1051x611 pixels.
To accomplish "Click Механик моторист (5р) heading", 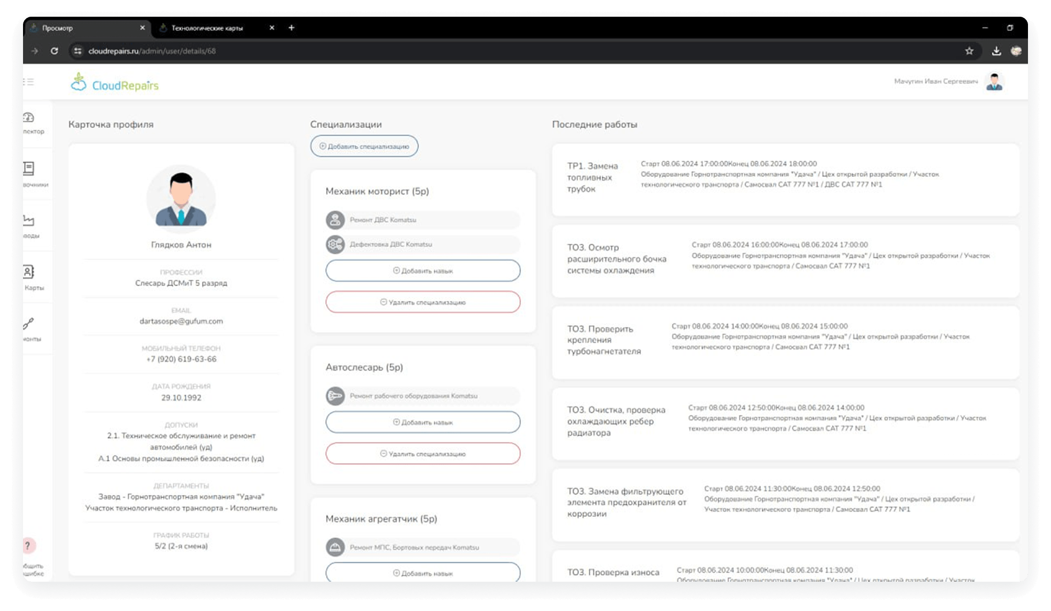I will tap(377, 191).
